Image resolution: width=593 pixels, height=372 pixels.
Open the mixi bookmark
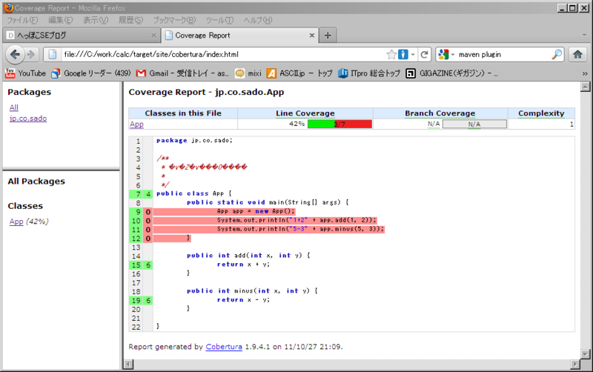pyautogui.click(x=248, y=73)
